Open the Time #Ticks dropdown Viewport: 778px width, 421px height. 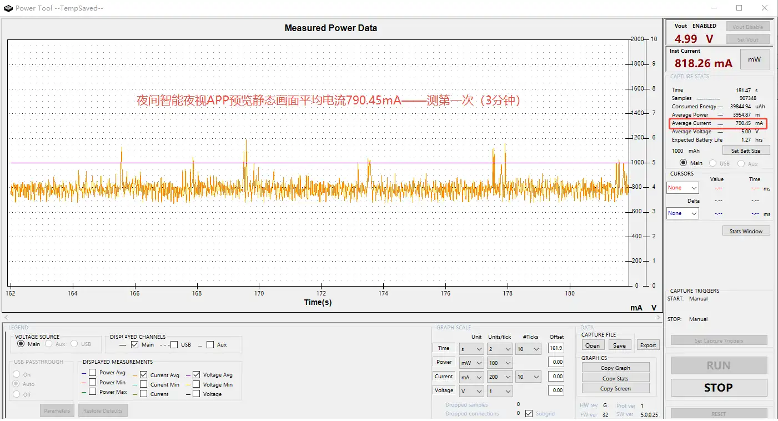click(528, 349)
